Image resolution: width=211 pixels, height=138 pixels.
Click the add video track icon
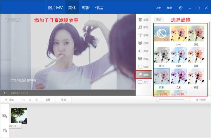[x=5, y=116]
